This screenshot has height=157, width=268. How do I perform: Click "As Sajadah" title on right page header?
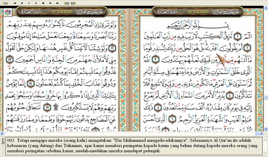(x=198, y=12)
